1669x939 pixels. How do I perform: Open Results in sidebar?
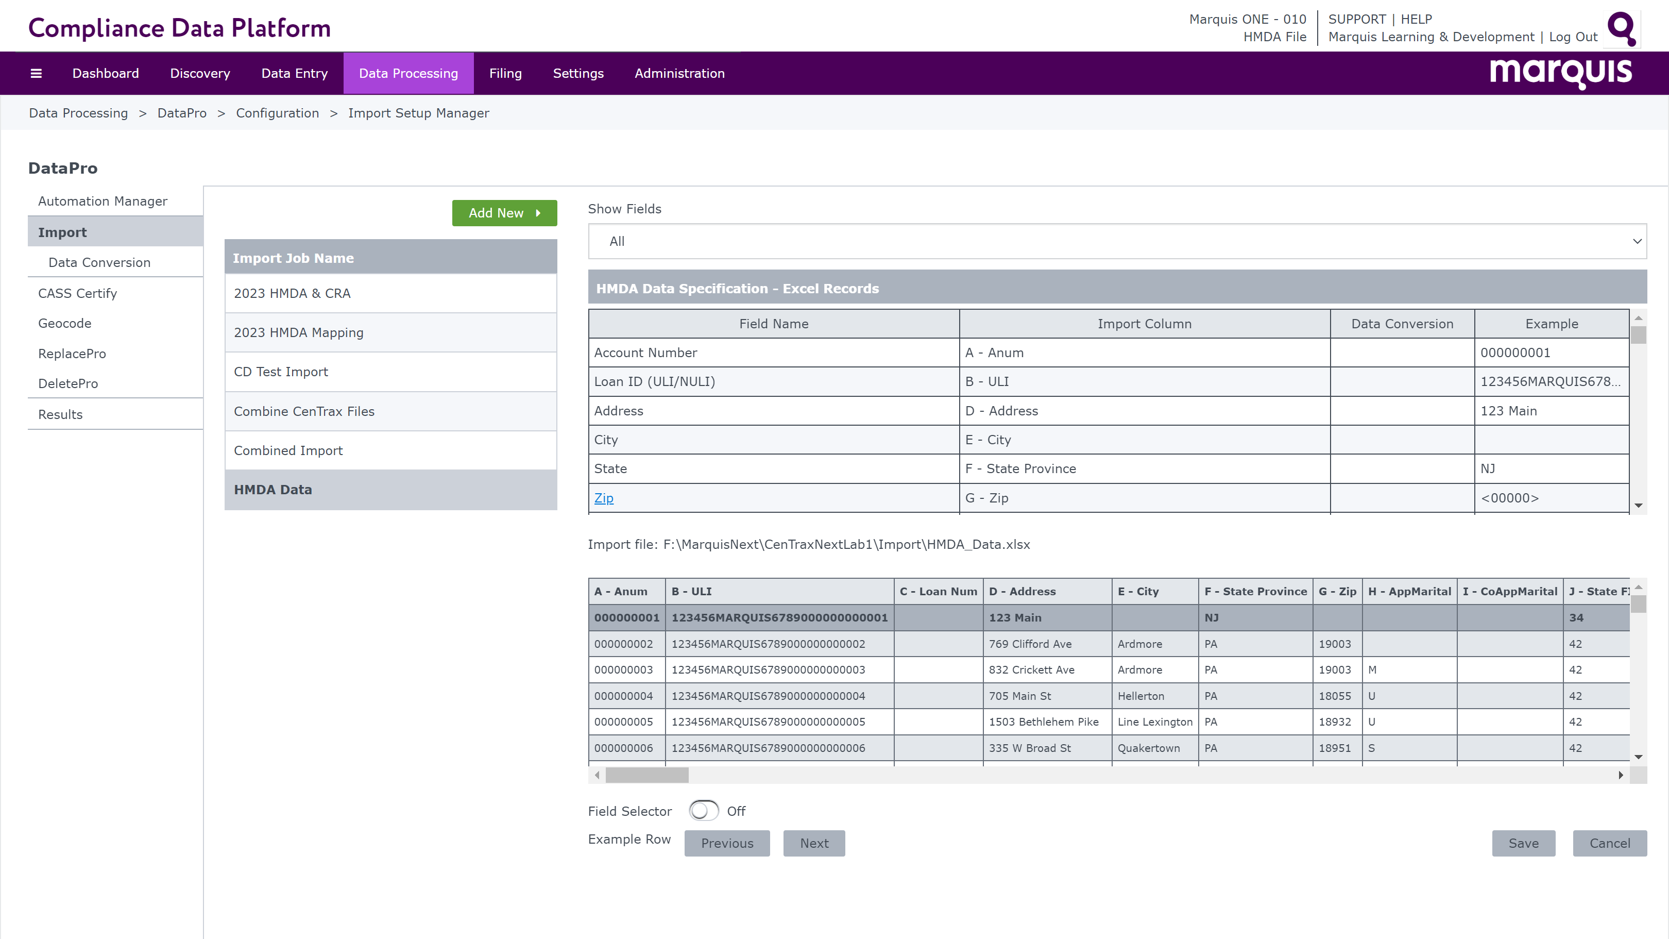click(115, 414)
